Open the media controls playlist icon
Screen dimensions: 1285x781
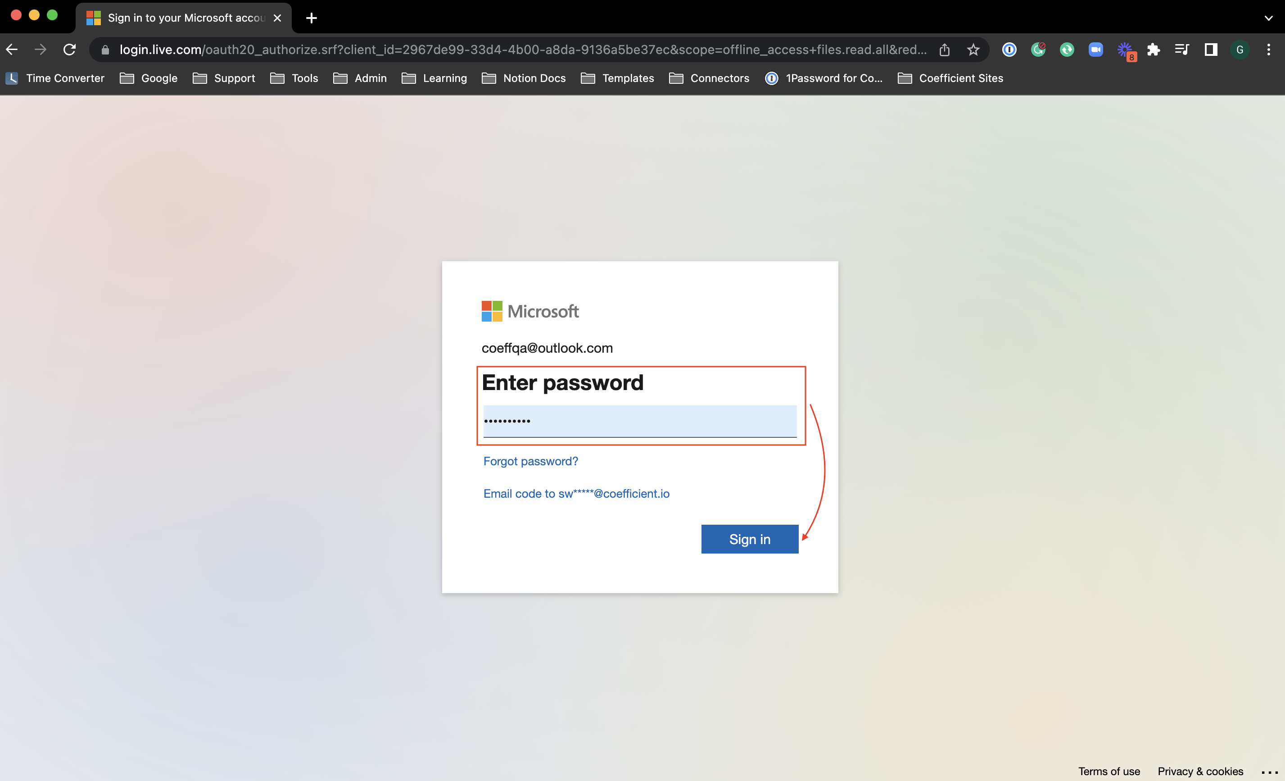[x=1182, y=50]
